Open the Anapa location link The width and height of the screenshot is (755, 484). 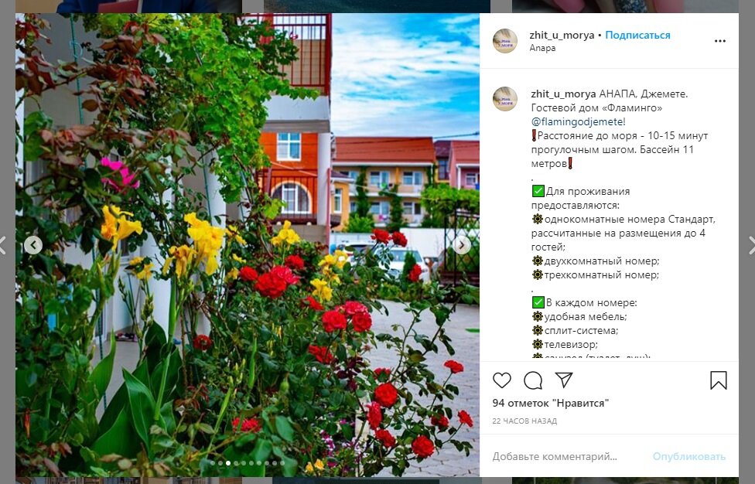(x=542, y=48)
